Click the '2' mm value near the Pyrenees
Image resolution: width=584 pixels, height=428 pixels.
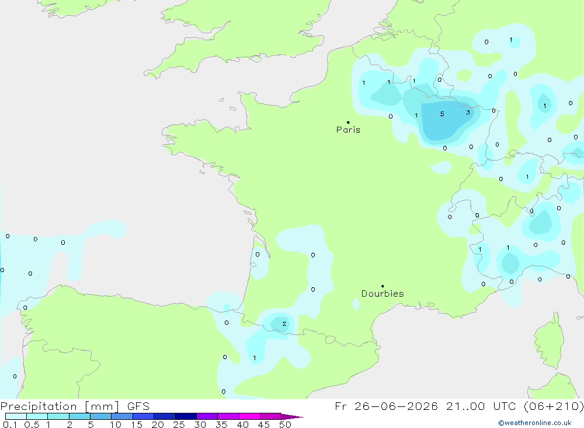[x=284, y=323]
